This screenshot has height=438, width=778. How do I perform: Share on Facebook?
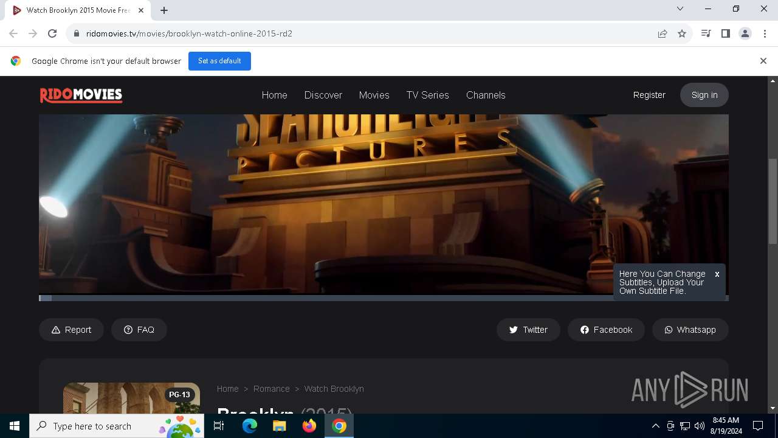pos(606,330)
